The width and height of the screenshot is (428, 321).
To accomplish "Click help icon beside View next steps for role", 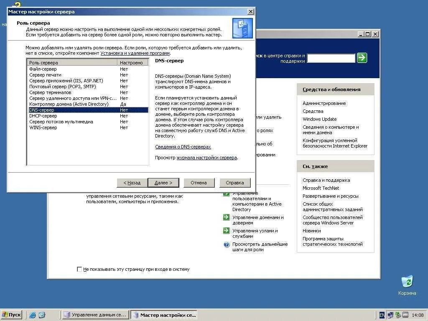I will (x=226, y=244).
